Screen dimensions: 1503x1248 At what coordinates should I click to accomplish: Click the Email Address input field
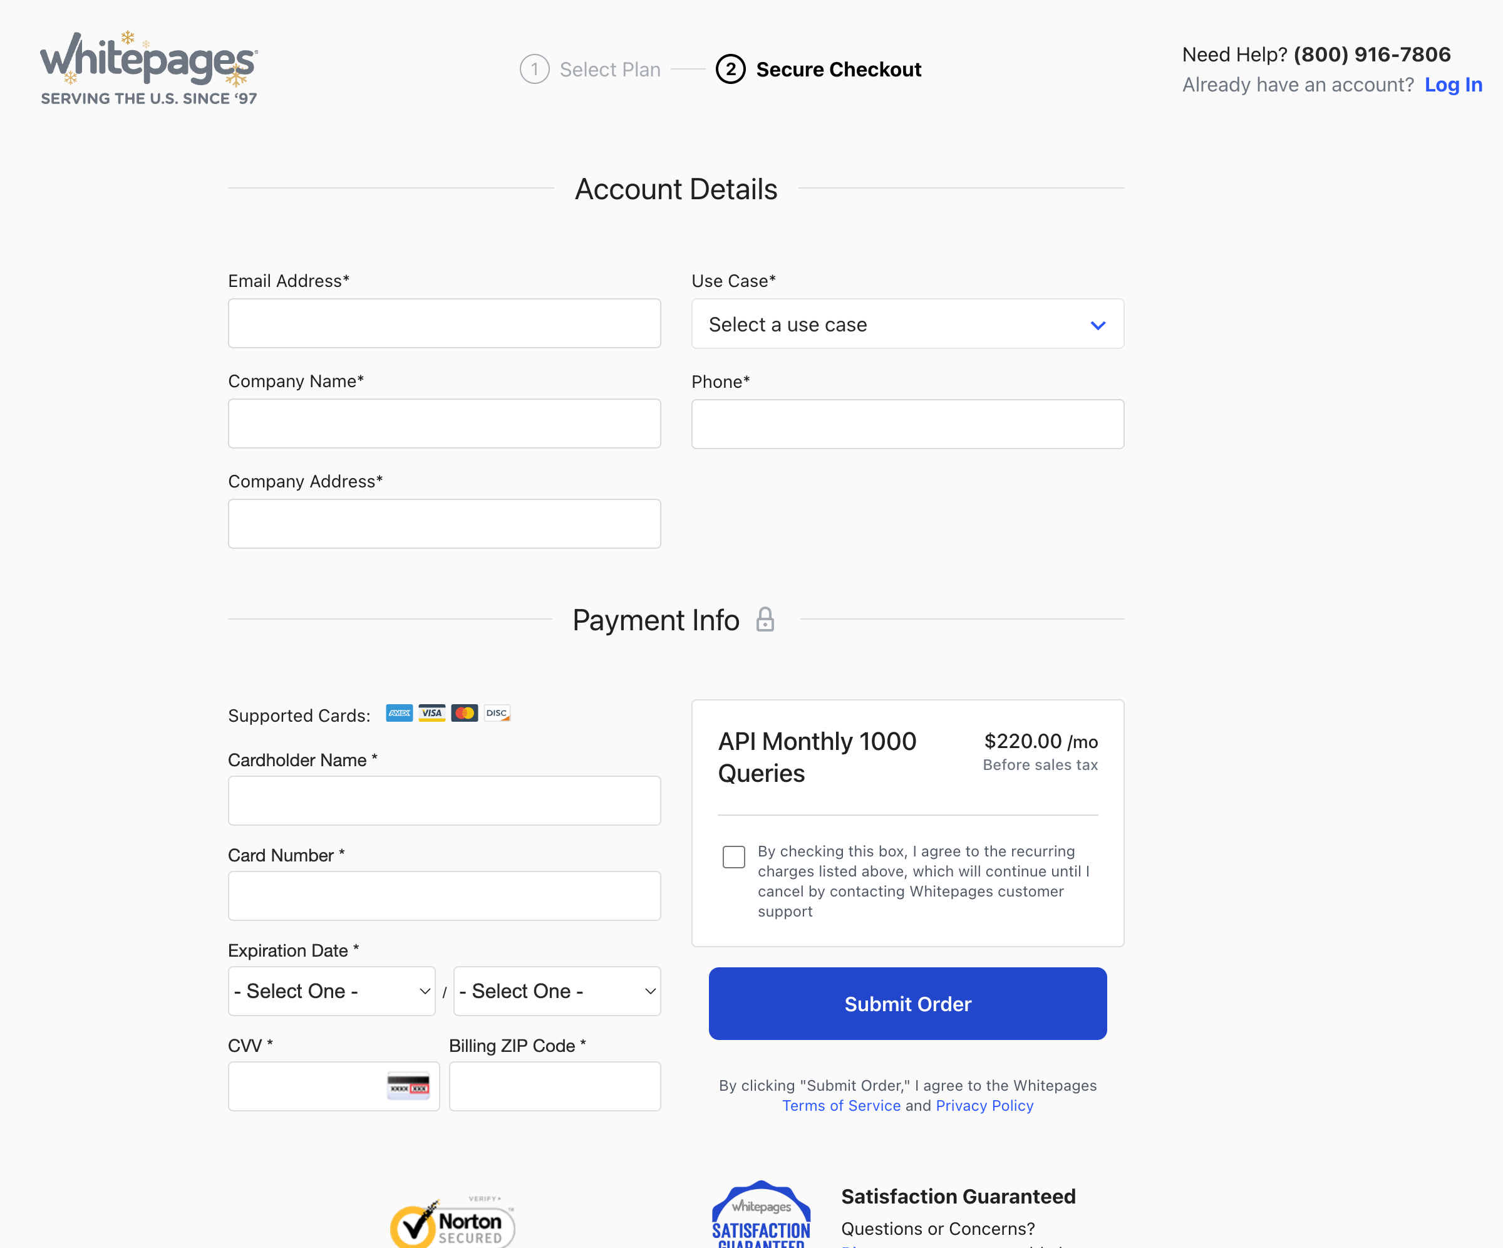(444, 323)
